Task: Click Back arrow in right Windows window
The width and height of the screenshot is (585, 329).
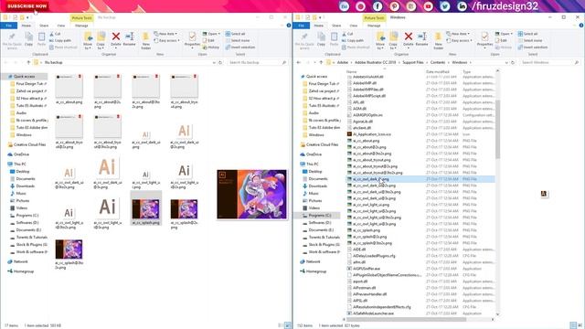Action: coord(299,62)
